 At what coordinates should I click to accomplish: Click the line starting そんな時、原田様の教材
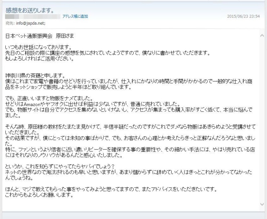130,127
